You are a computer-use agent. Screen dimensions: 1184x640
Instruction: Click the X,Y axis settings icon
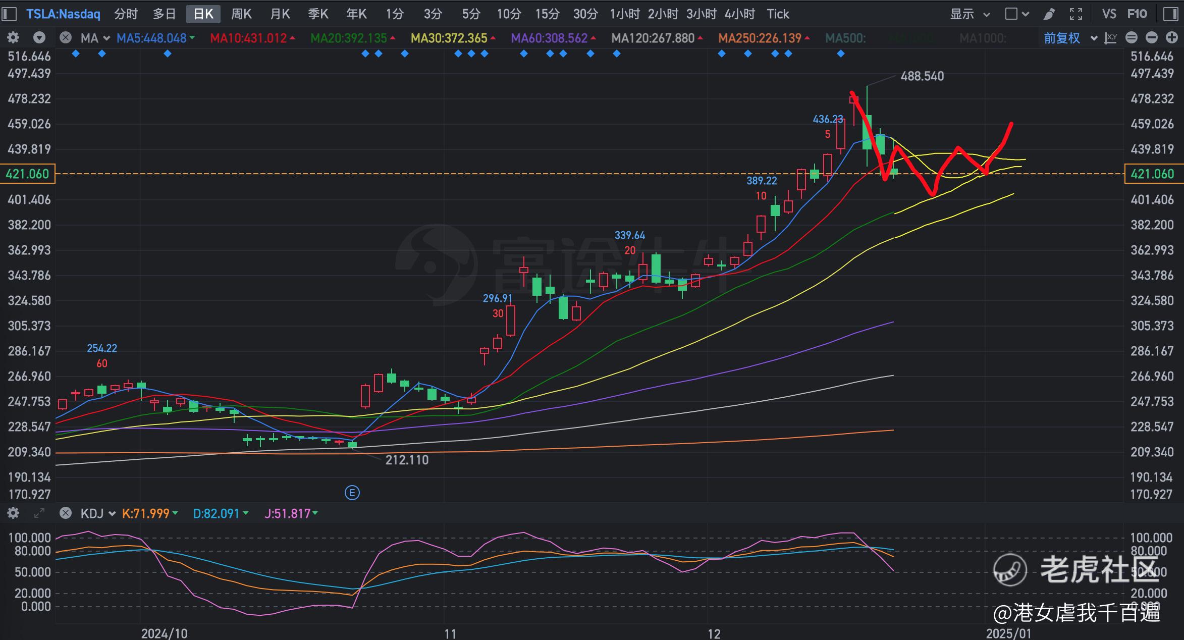click(1110, 38)
